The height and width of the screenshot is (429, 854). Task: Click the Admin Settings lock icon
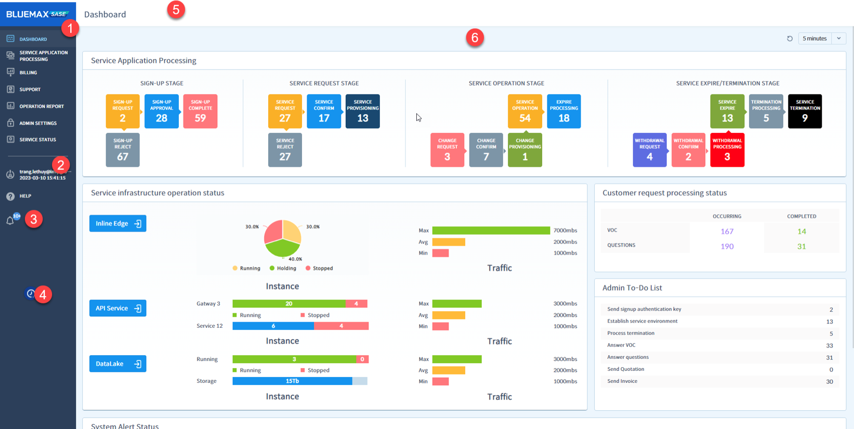(x=10, y=123)
